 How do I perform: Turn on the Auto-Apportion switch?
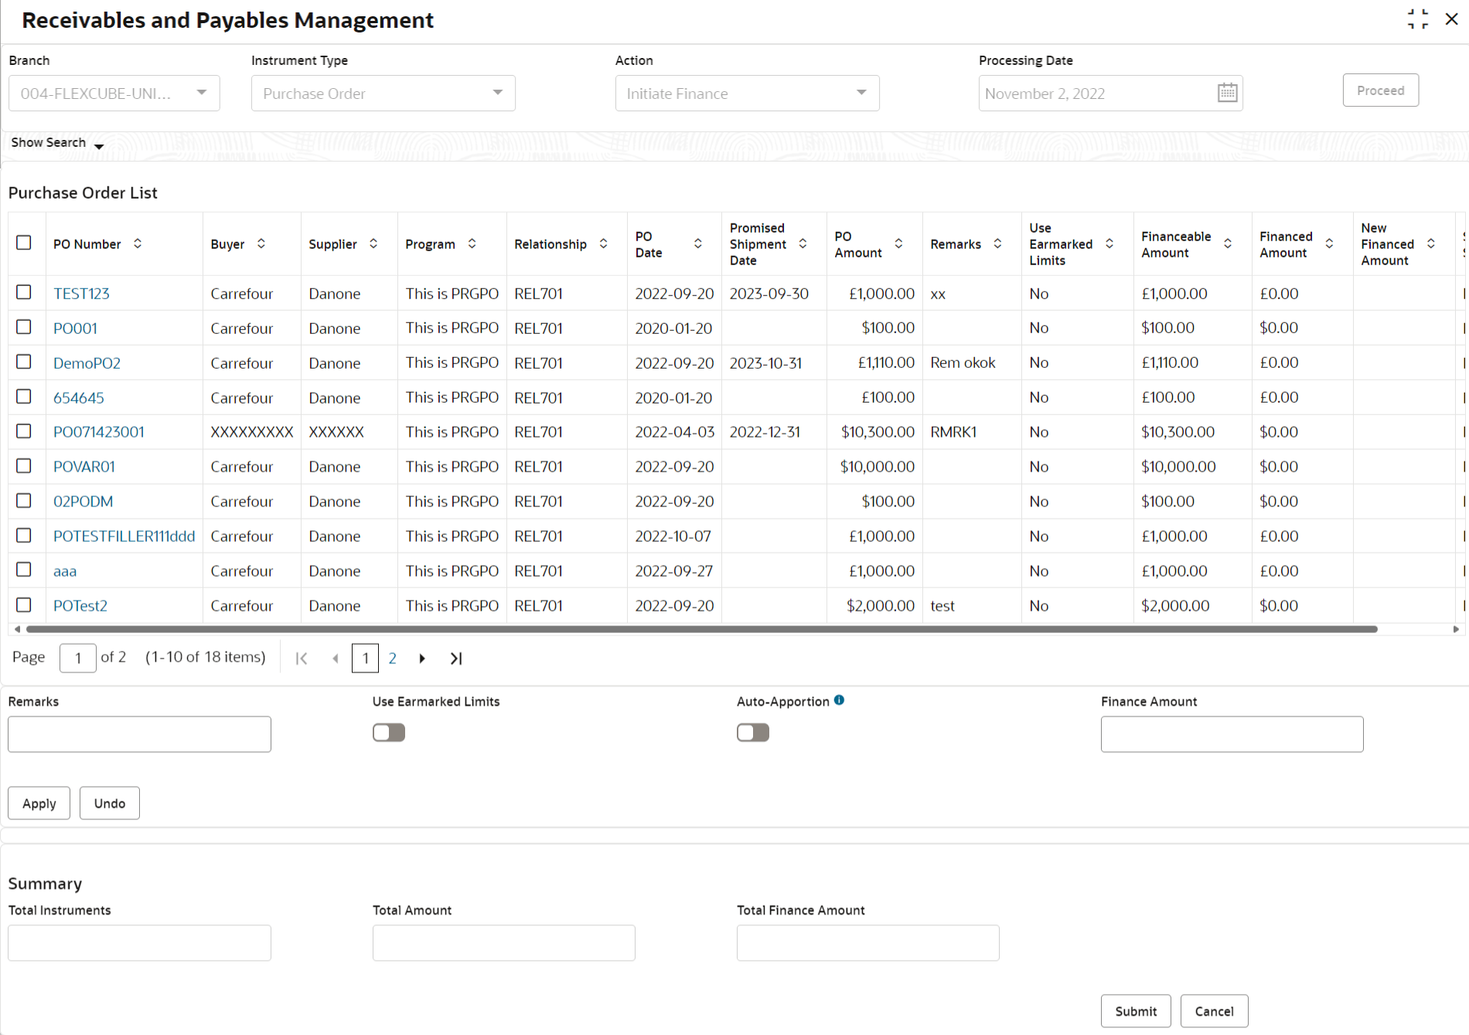point(752,732)
